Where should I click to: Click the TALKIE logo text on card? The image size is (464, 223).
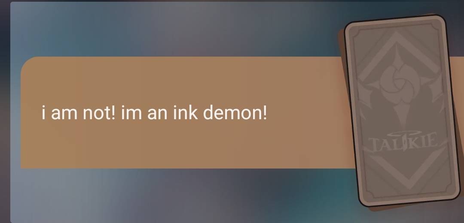point(403,143)
